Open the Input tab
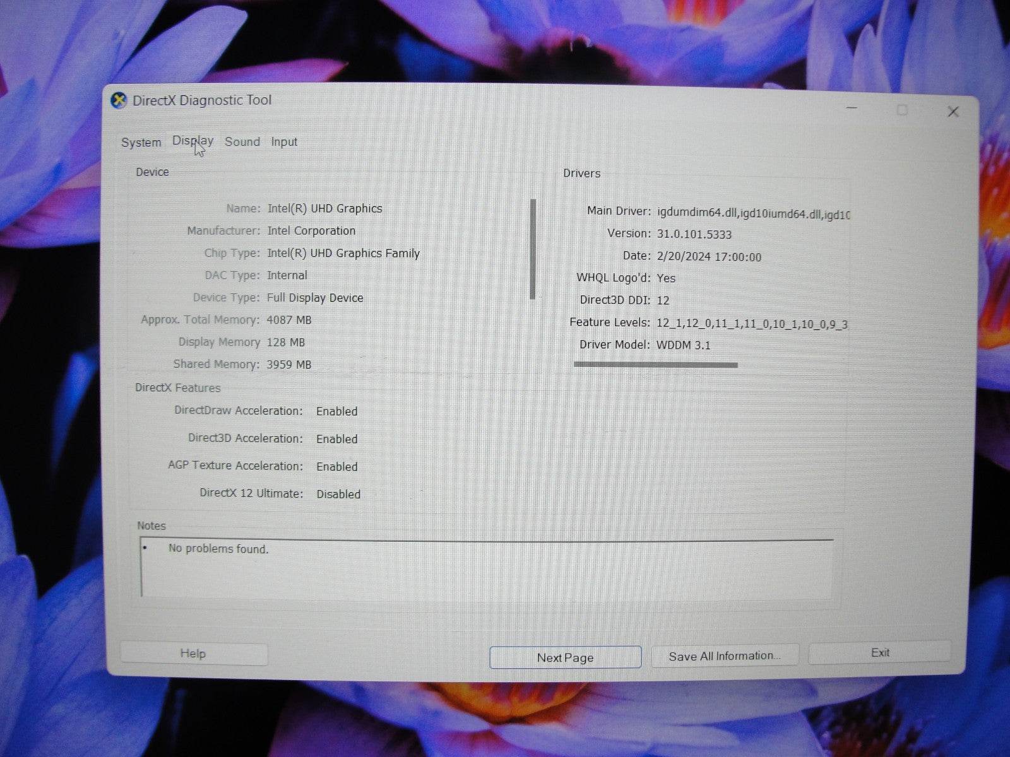The image size is (1010, 757). click(283, 141)
